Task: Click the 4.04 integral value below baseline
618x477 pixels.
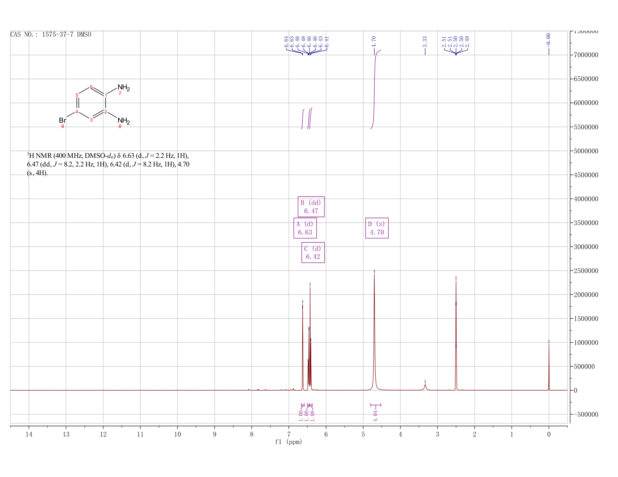Action: pos(376,415)
